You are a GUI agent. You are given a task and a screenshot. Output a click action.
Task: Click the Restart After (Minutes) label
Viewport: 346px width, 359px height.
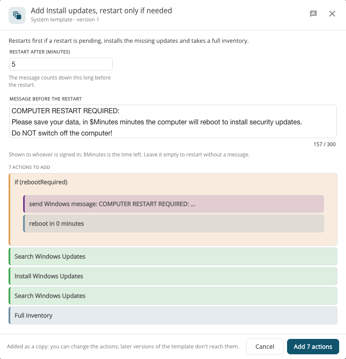tap(40, 52)
